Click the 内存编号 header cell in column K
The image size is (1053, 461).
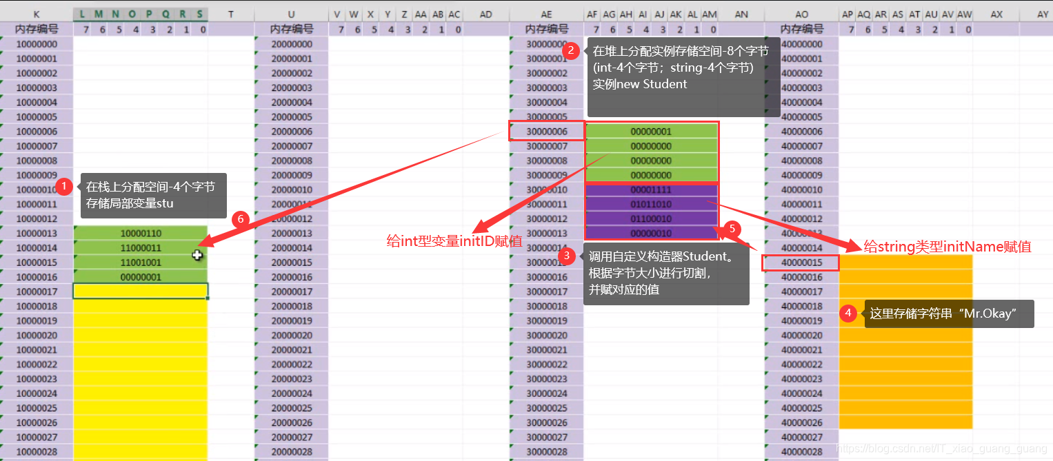(x=37, y=29)
